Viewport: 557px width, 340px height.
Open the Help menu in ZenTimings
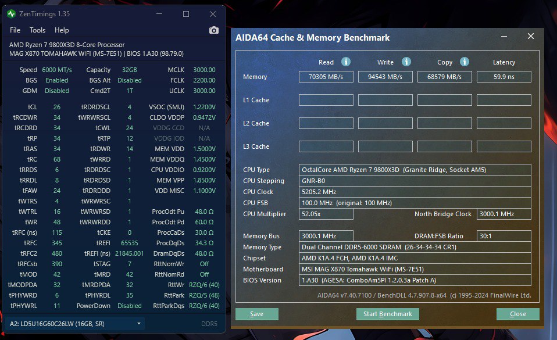point(62,30)
